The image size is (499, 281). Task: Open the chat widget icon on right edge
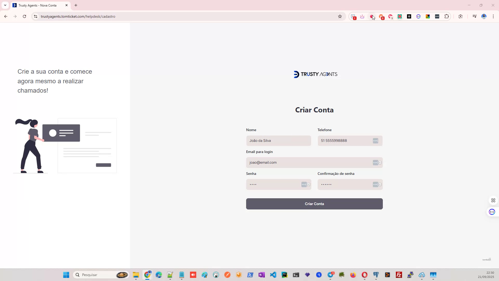pos(492,212)
